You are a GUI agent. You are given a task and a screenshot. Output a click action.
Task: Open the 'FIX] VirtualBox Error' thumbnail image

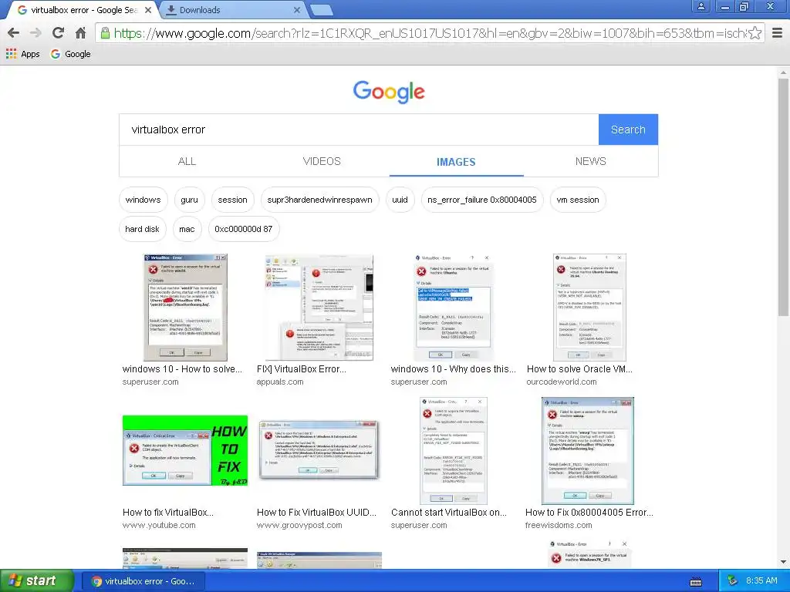pos(319,307)
